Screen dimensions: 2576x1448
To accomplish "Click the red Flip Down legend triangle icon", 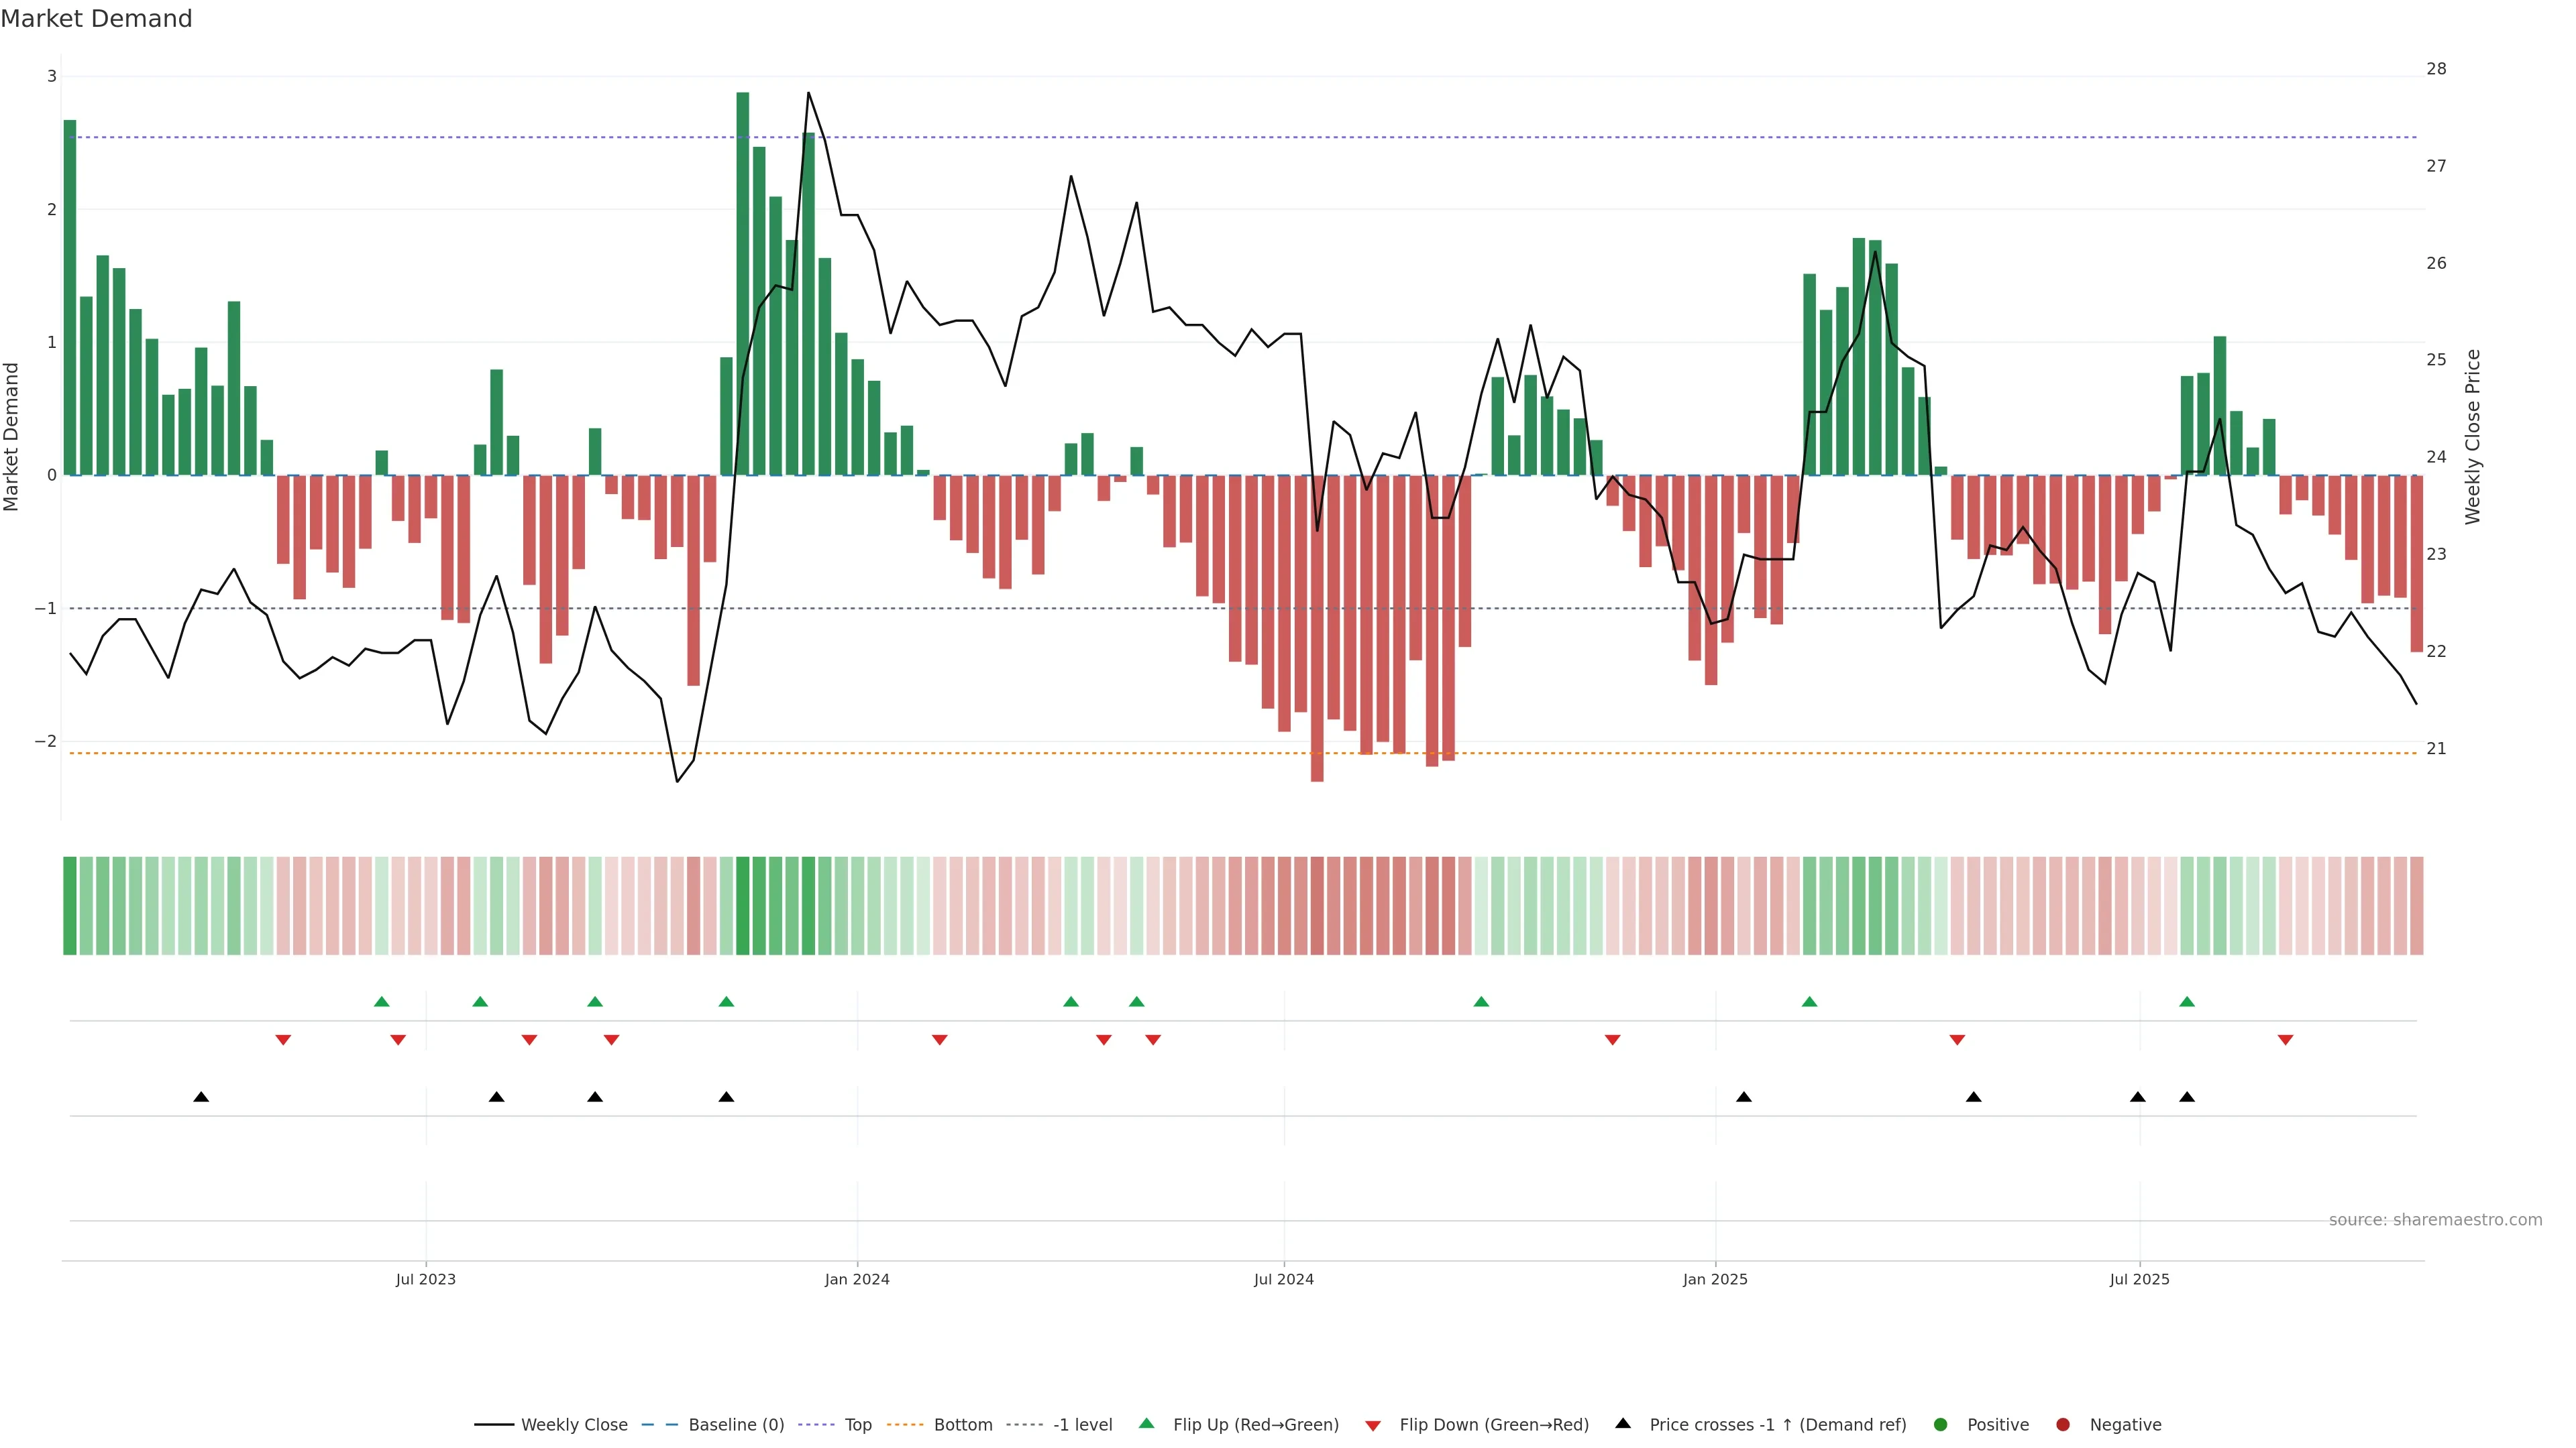I will (x=1373, y=1425).
